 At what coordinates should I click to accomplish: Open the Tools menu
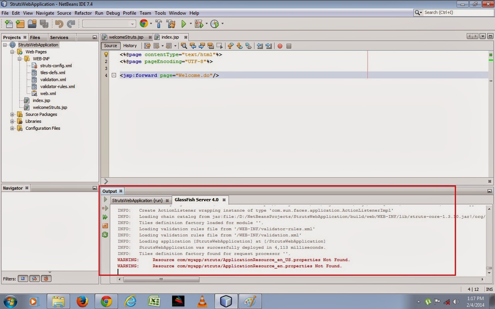click(x=160, y=13)
